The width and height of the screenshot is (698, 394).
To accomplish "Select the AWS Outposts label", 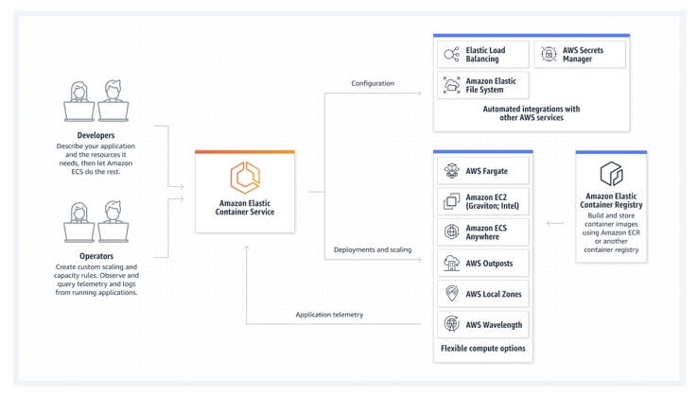I will pyautogui.click(x=489, y=264).
